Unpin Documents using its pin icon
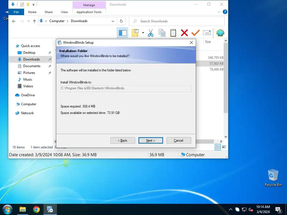Screen dimensions: 287x215 pos(50,66)
